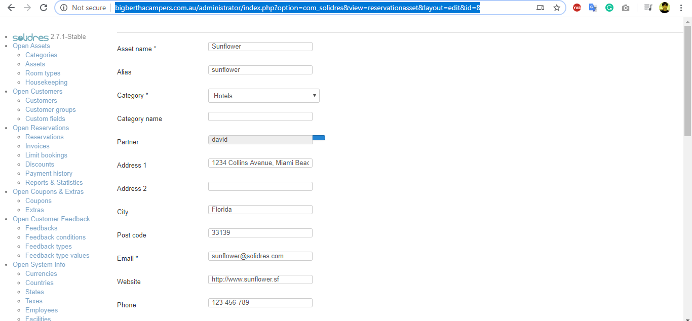Open the media controls playlist icon
Viewport: 692px width, 321px height.
[x=648, y=8]
